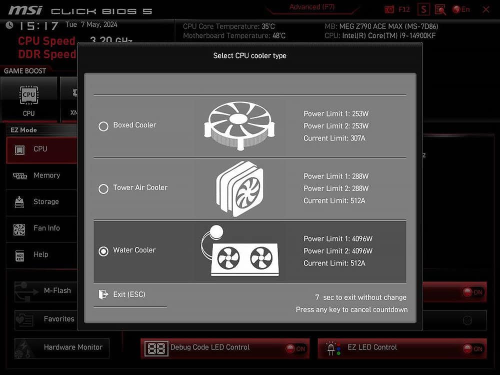500x375 pixels.
Task: Click the 'CPU Core Temperature: 35°C' readout
Action: [x=229, y=26]
